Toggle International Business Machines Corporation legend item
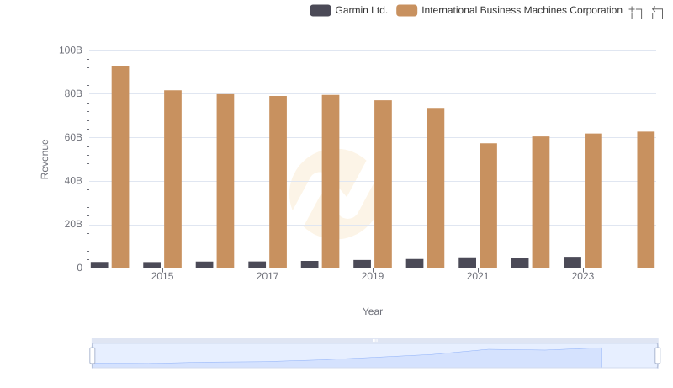This screenshot has width=673, height=388. (509, 10)
